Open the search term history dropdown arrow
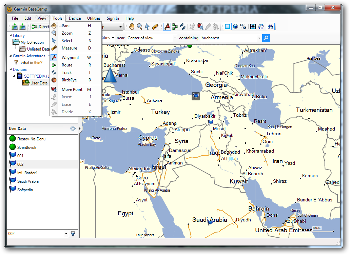The height and width of the screenshot is (255, 350). [259, 38]
